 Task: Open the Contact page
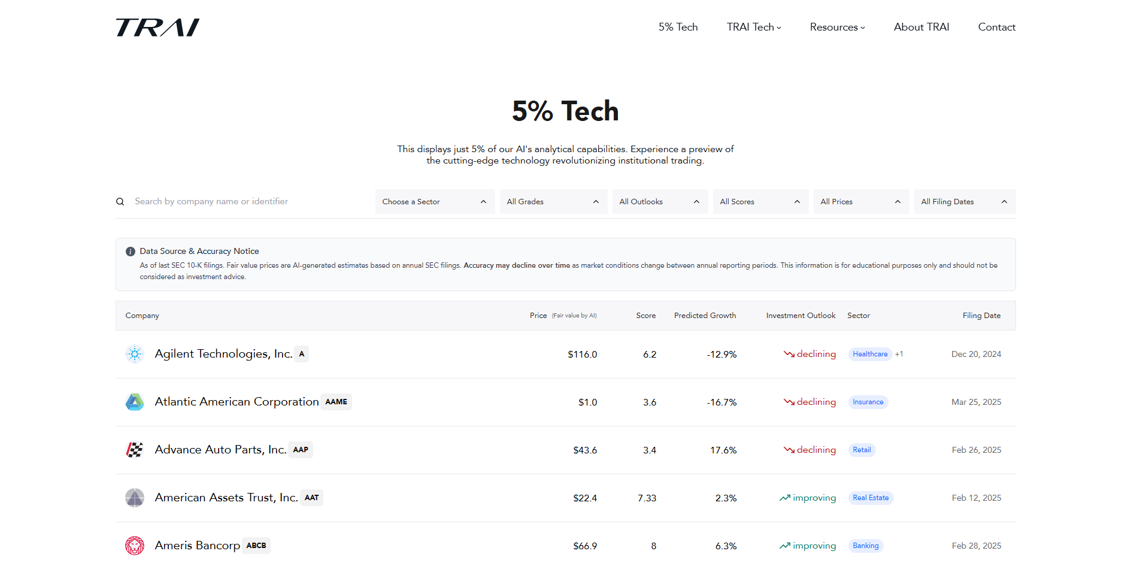pyautogui.click(x=997, y=27)
